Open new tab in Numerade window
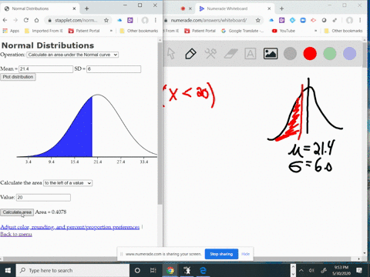The image size is (370, 277). 281,8
